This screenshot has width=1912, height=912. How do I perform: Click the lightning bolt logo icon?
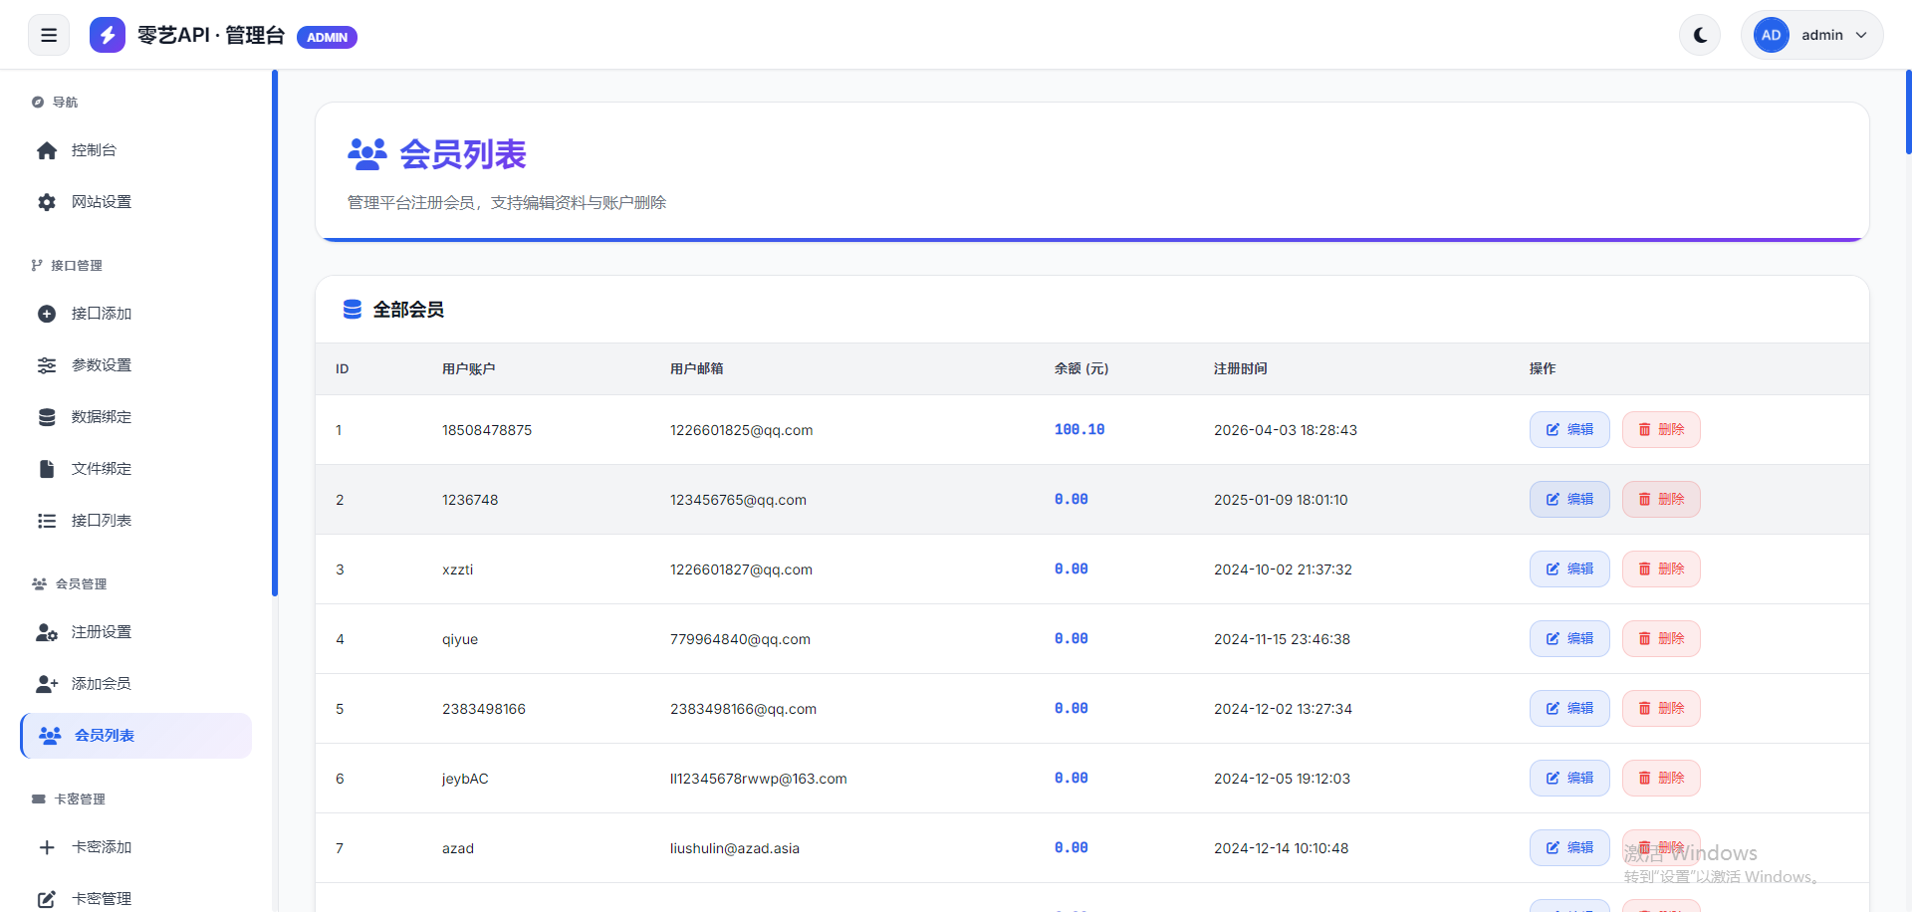pos(107,35)
